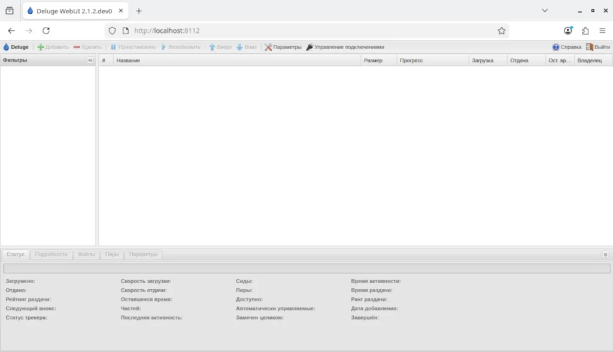The height and width of the screenshot is (352, 613).
Task: Open the Файлы tab
Action: [86, 254]
